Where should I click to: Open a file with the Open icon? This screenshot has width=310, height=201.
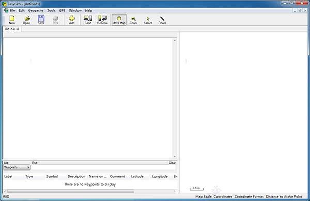[x=26, y=20]
